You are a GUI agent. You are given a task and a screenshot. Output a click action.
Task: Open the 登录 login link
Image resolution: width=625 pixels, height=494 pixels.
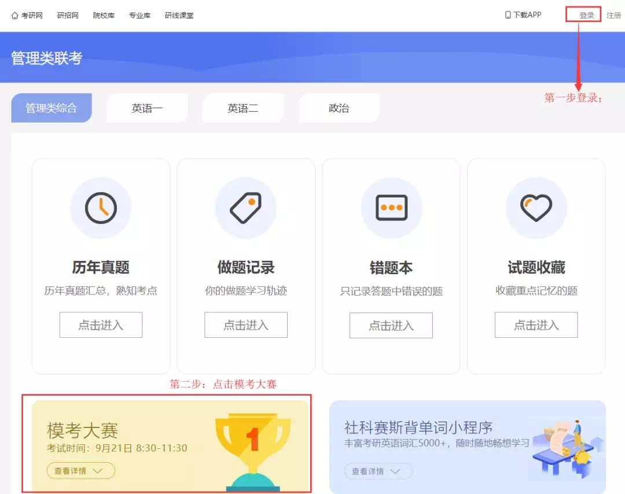click(x=586, y=16)
